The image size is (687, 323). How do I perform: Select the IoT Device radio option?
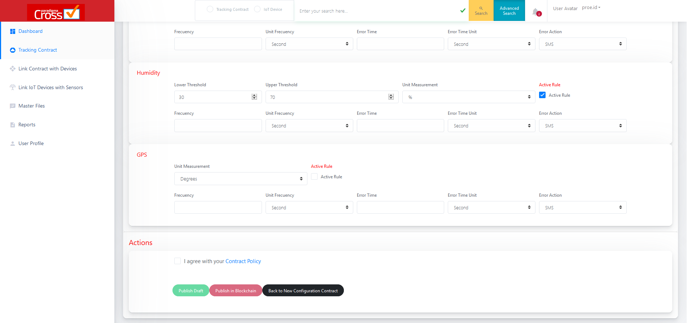[x=257, y=9]
